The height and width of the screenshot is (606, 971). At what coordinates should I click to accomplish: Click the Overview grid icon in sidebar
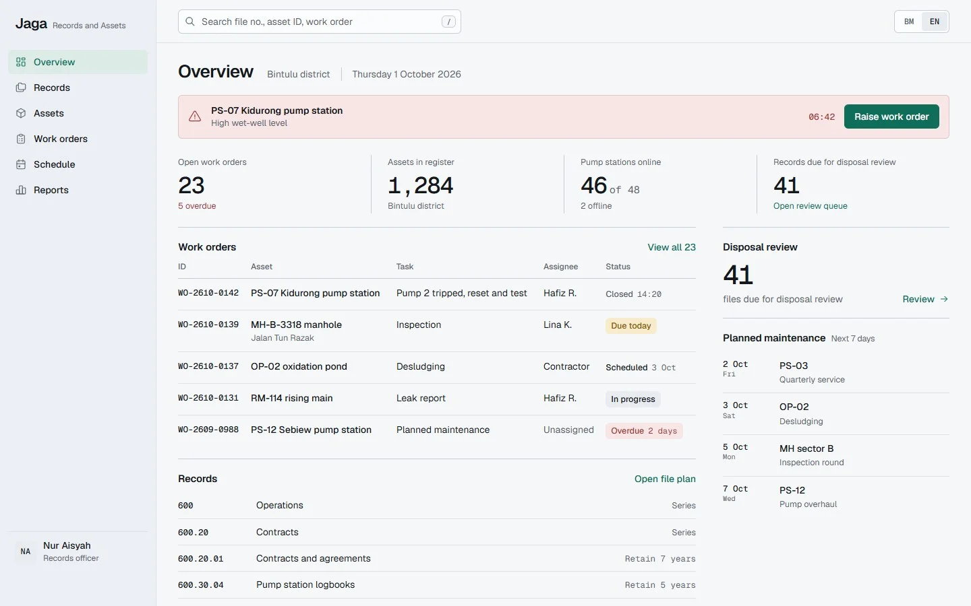pos(21,62)
